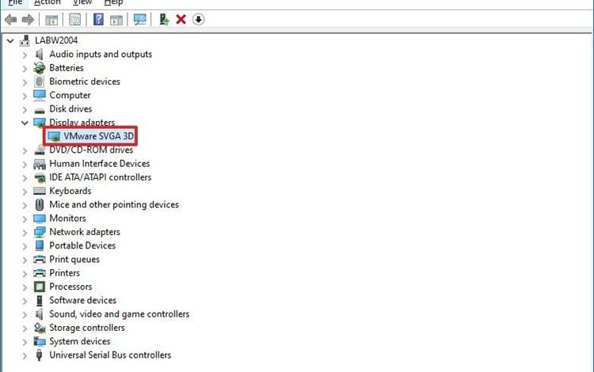Expand the IDE ATA/ATAPI controllers arrow
Screen dimensions: 594x372
(25, 178)
